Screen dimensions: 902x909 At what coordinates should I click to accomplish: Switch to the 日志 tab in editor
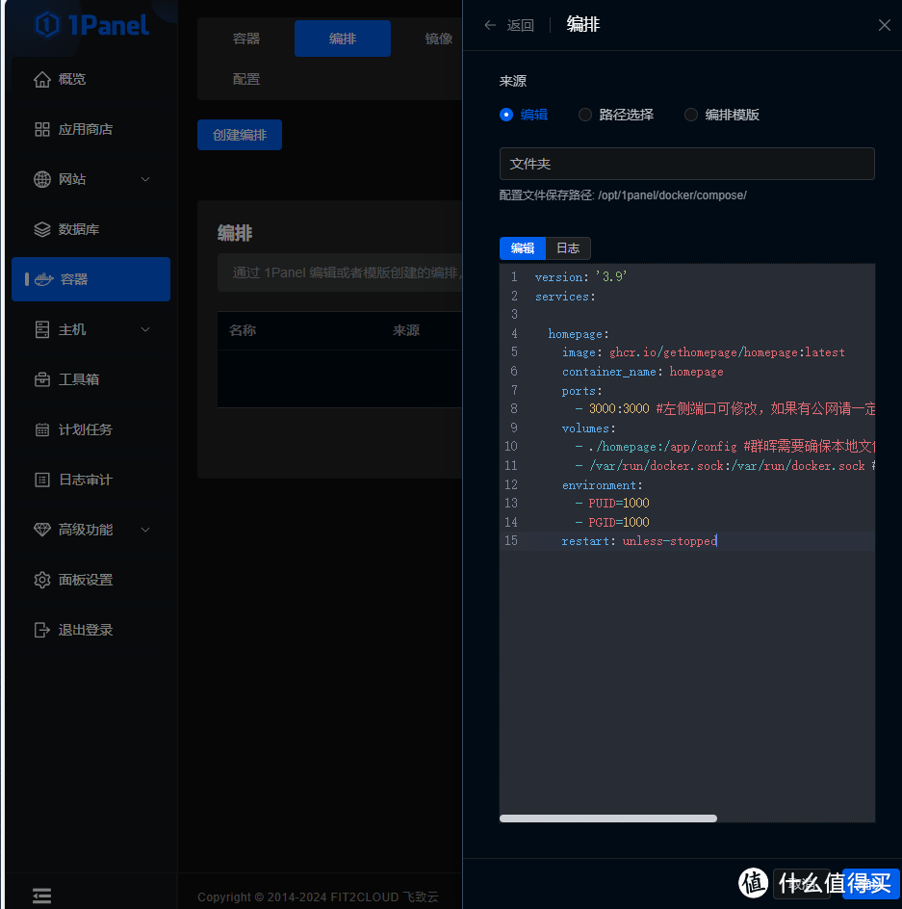pos(567,247)
